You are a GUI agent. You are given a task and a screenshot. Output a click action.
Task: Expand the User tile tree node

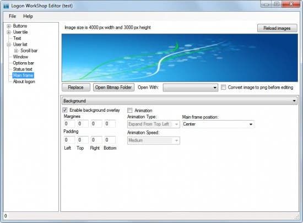point(9,32)
